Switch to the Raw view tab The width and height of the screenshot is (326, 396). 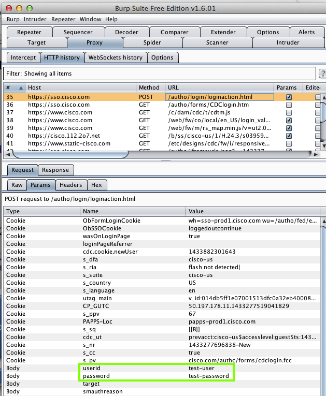pyautogui.click(x=17, y=185)
